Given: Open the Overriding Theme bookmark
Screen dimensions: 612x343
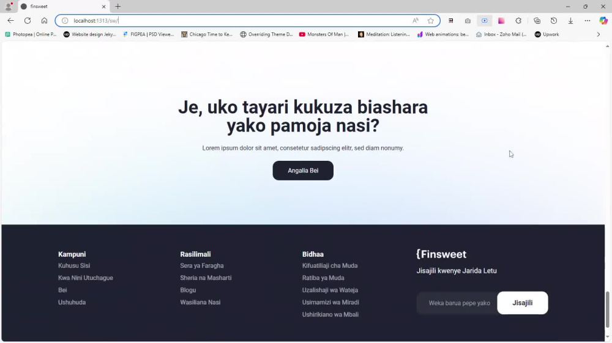Looking at the screenshot, I should point(266,34).
